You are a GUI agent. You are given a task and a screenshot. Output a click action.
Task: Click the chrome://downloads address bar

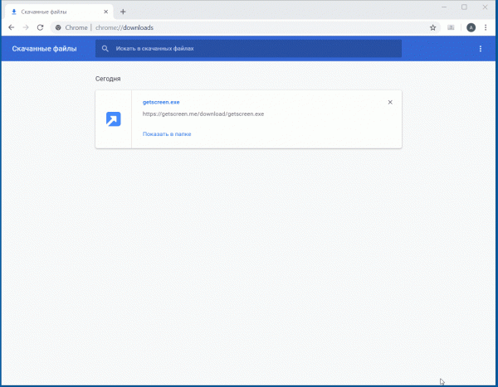(249, 27)
